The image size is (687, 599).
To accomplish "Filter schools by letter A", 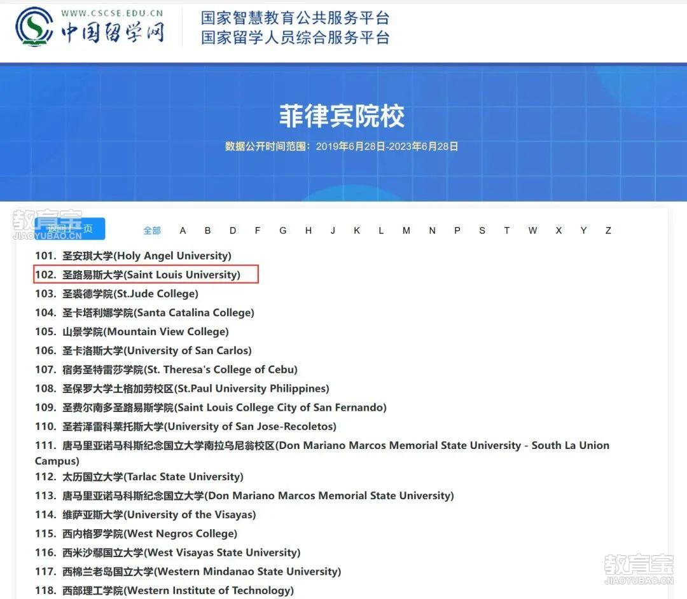I will [183, 230].
